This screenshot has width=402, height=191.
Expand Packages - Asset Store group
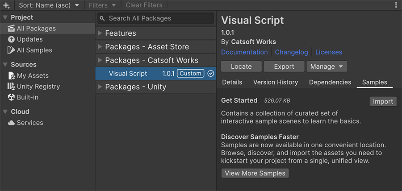pos(100,47)
